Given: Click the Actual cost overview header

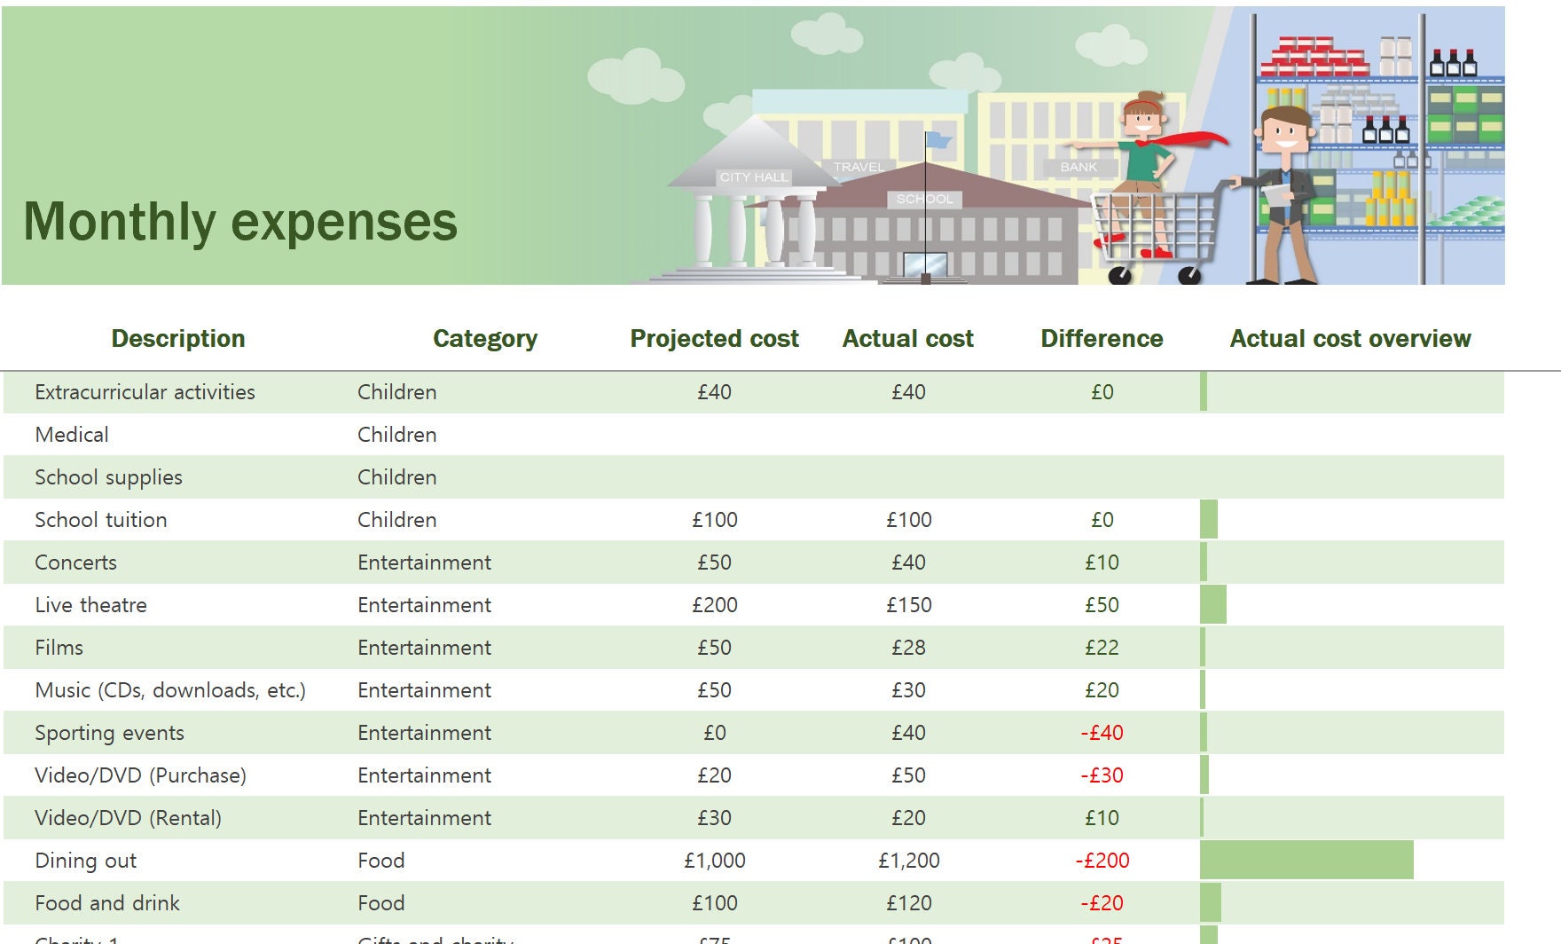Looking at the screenshot, I should pos(1350,339).
